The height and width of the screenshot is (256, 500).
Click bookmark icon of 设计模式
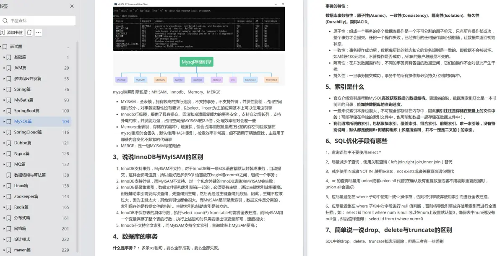(x=9, y=239)
